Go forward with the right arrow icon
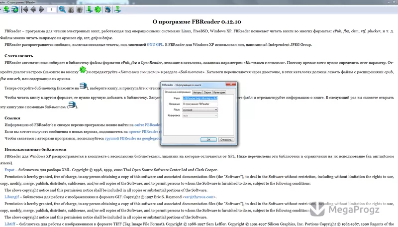Screen dimensions: 398x227 41,9
